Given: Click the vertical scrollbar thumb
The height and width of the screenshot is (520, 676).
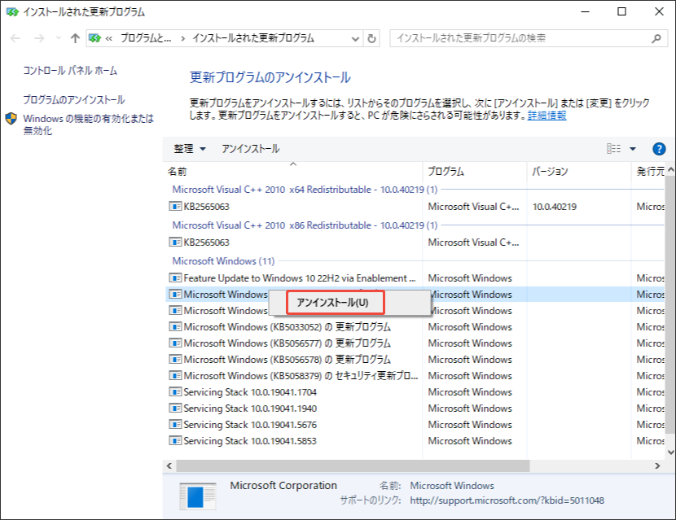Looking at the screenshot, I should [670, 304].
